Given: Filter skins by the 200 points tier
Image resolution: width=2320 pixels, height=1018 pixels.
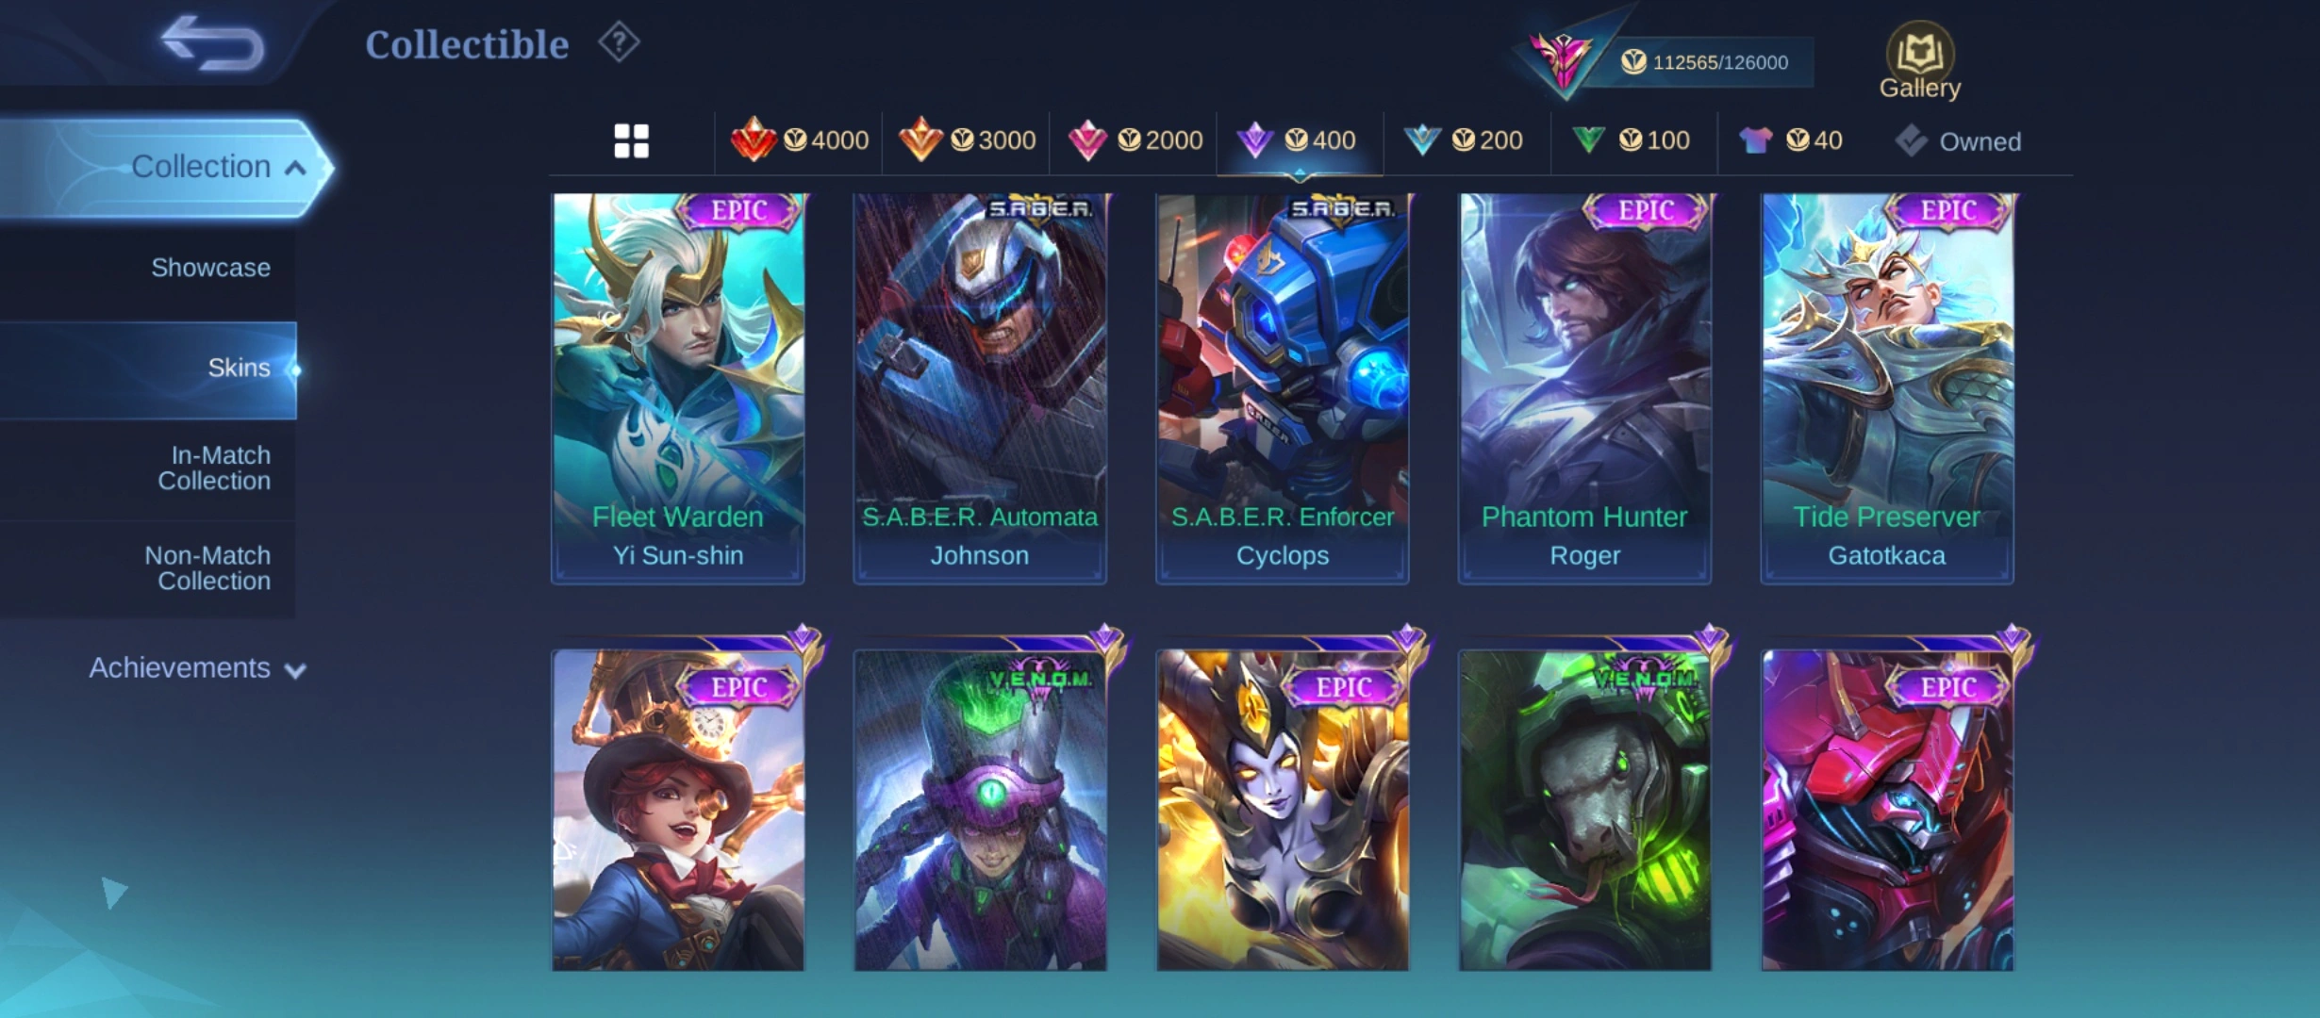Looking at the screenshot, I should [x=1464, y=140].
